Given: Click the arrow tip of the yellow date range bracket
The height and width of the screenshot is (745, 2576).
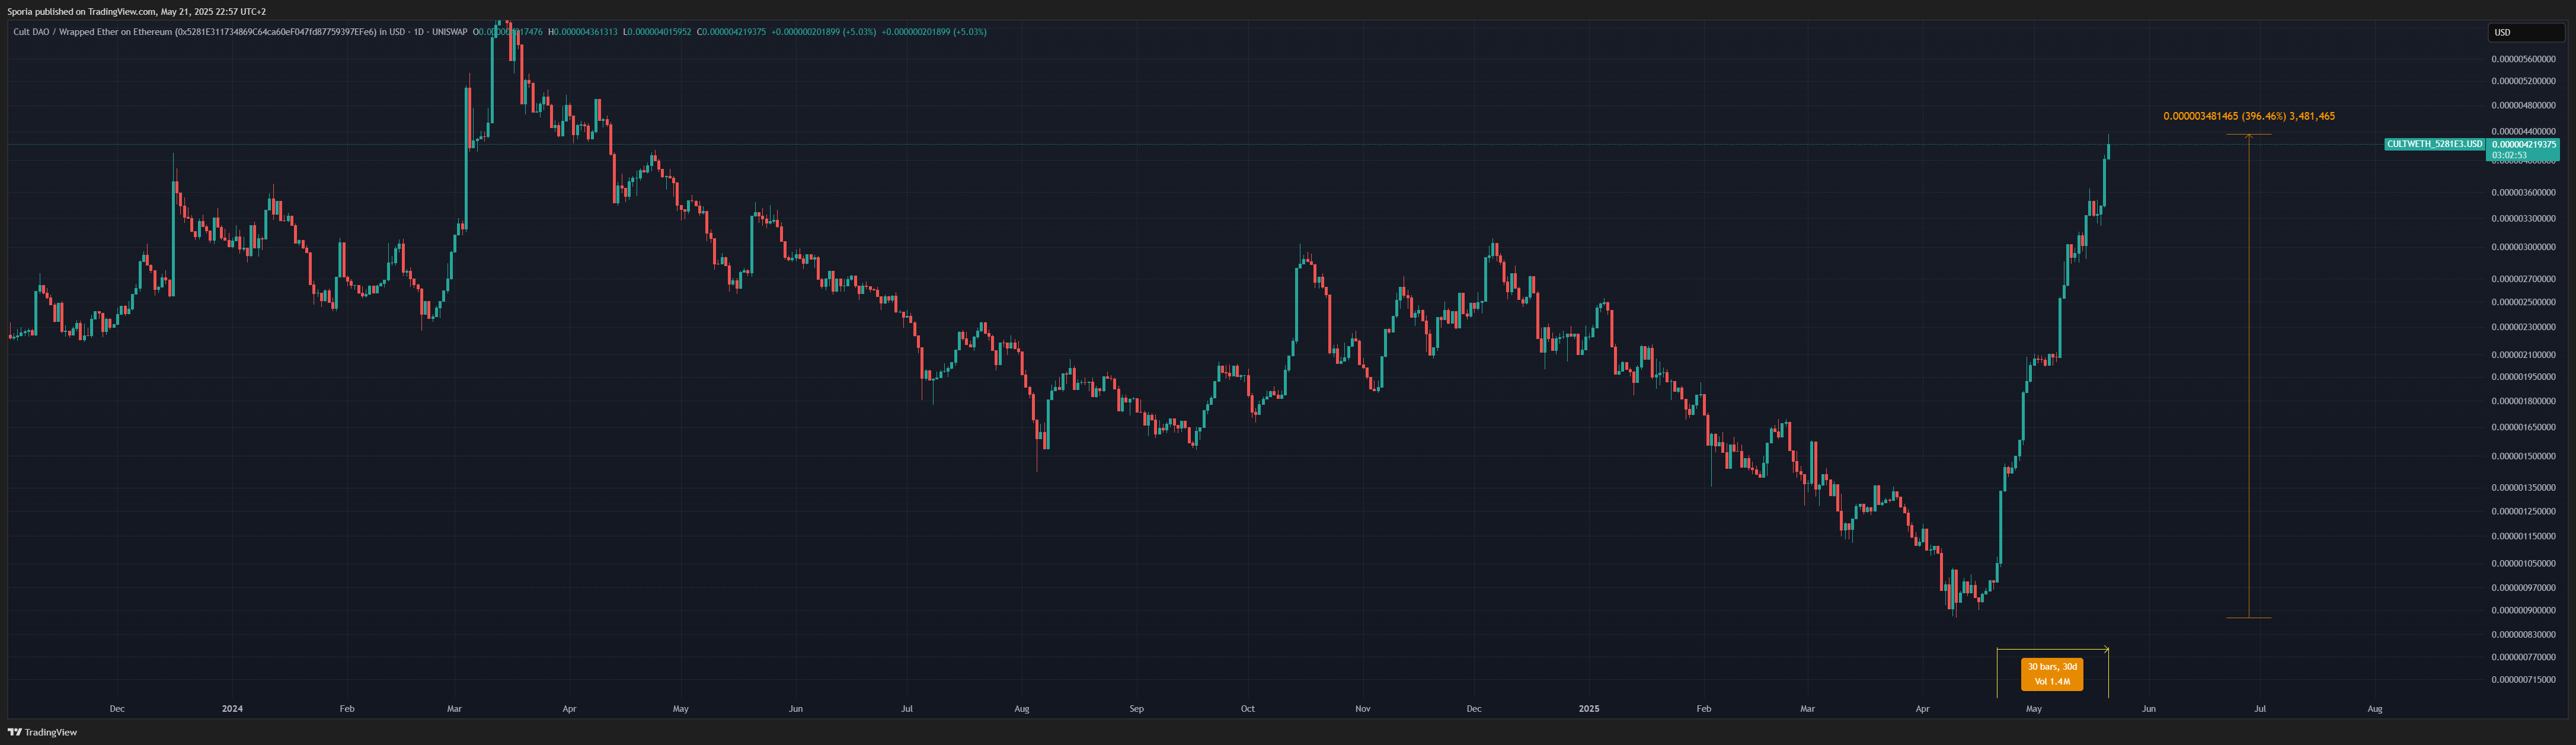Looking at the screenshot, I should point(2106,650).
